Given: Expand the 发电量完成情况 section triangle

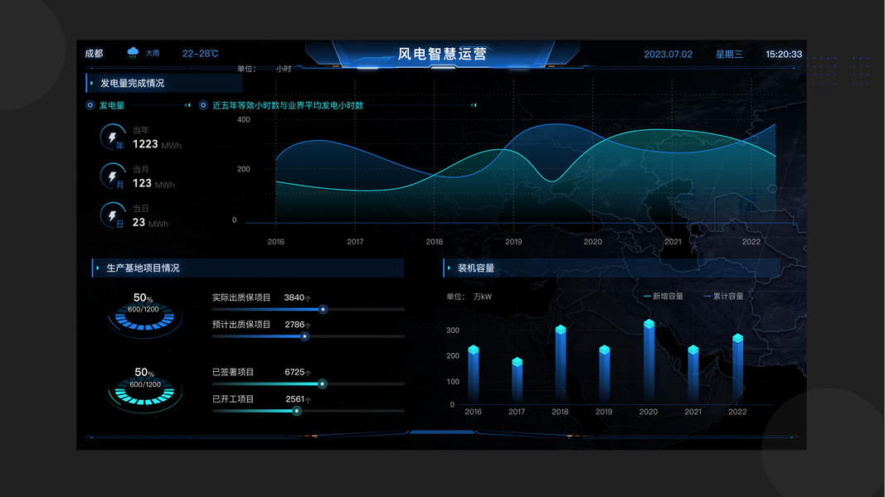Looking at the screenshot, I should point(92,83).
